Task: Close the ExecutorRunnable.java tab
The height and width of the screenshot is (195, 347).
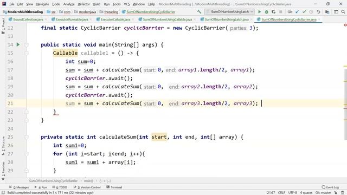Action: [91, 19]
